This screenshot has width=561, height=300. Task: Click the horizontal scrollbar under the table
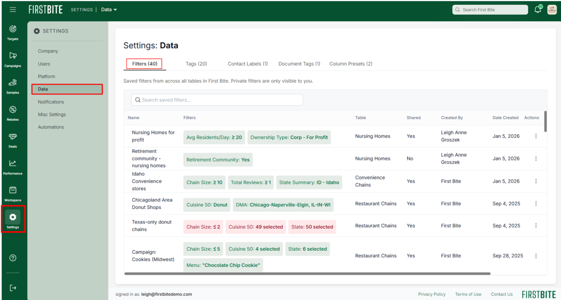pyautogui.click(x=307, y=274)
